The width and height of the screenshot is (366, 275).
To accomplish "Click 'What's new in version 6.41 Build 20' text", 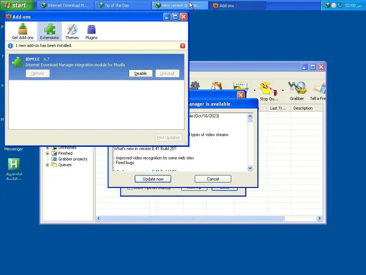I will point(145,149).
